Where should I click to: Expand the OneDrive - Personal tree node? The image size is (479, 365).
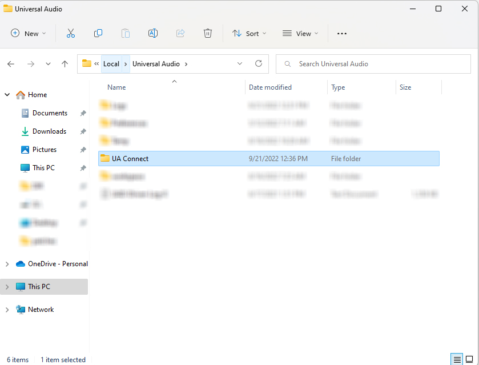7,264
